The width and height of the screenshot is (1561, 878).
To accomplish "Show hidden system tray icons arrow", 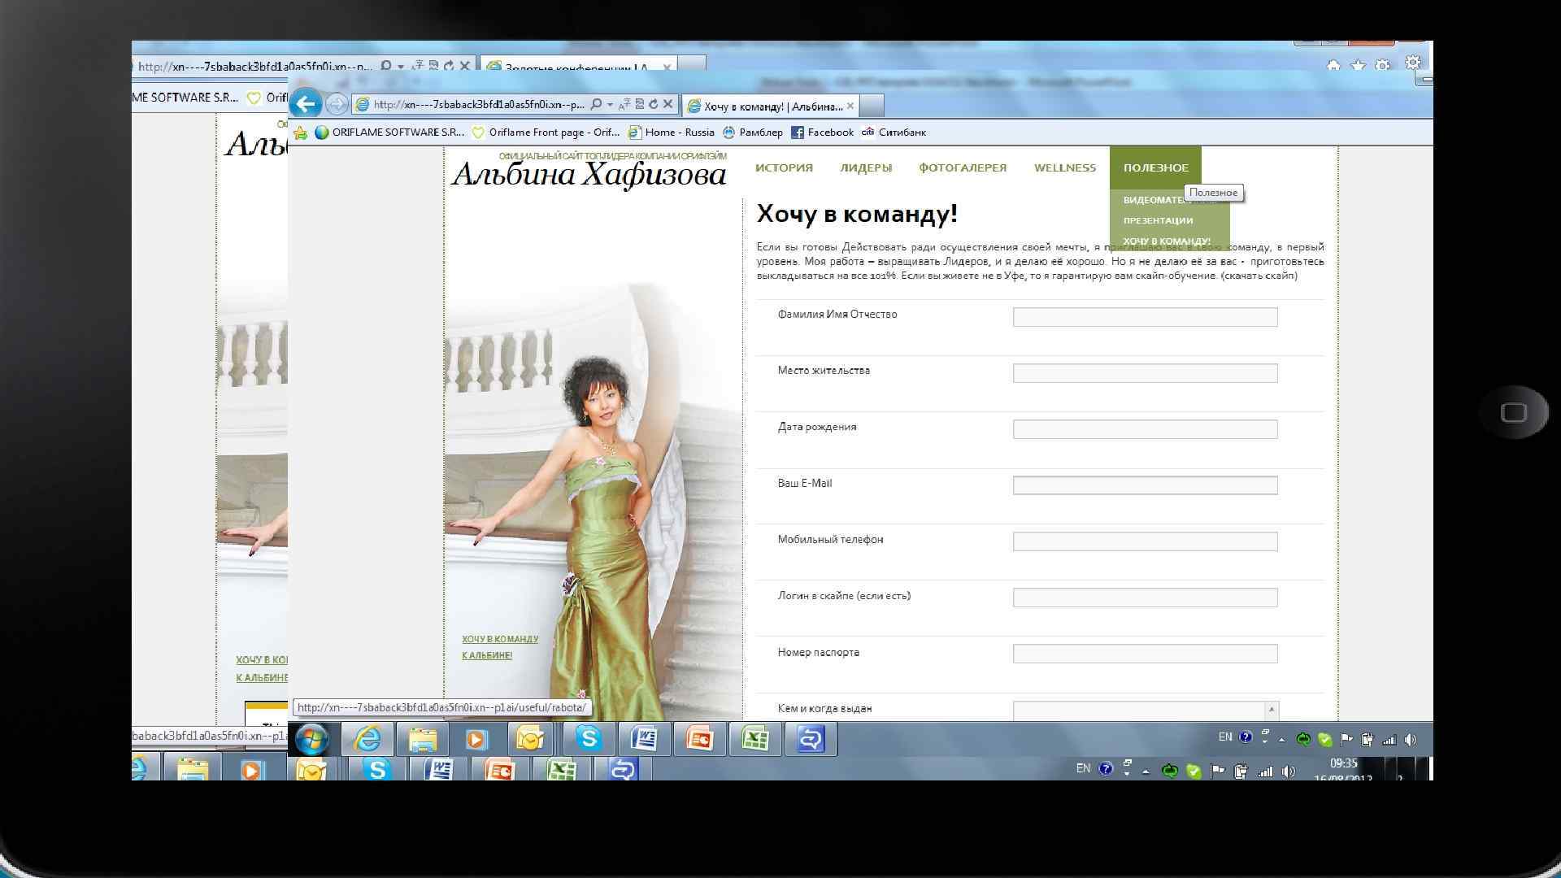I will click(1282, 740).
